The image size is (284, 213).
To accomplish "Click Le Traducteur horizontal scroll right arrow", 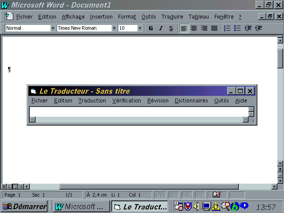I will click(x=245, y=119).
